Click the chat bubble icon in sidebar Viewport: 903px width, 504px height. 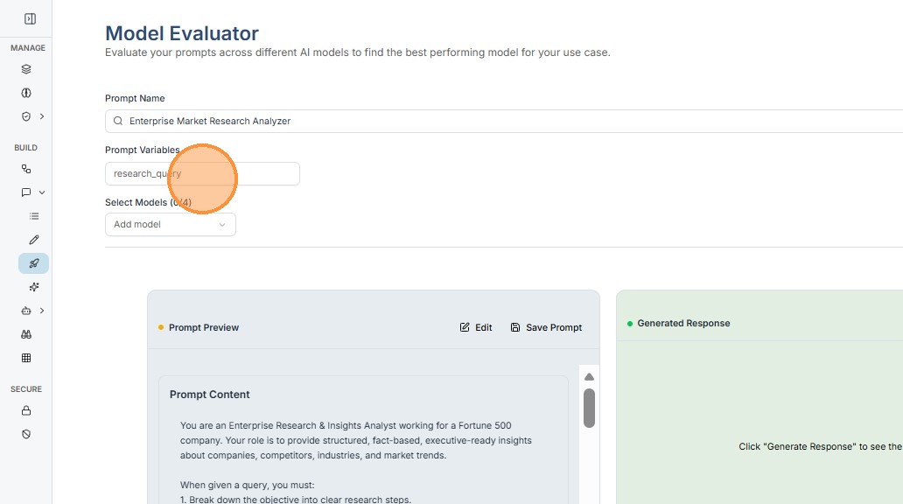click(26, 192)
